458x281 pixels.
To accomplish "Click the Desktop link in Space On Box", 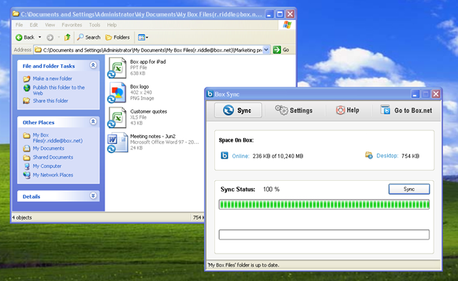I will pos(387,156).
